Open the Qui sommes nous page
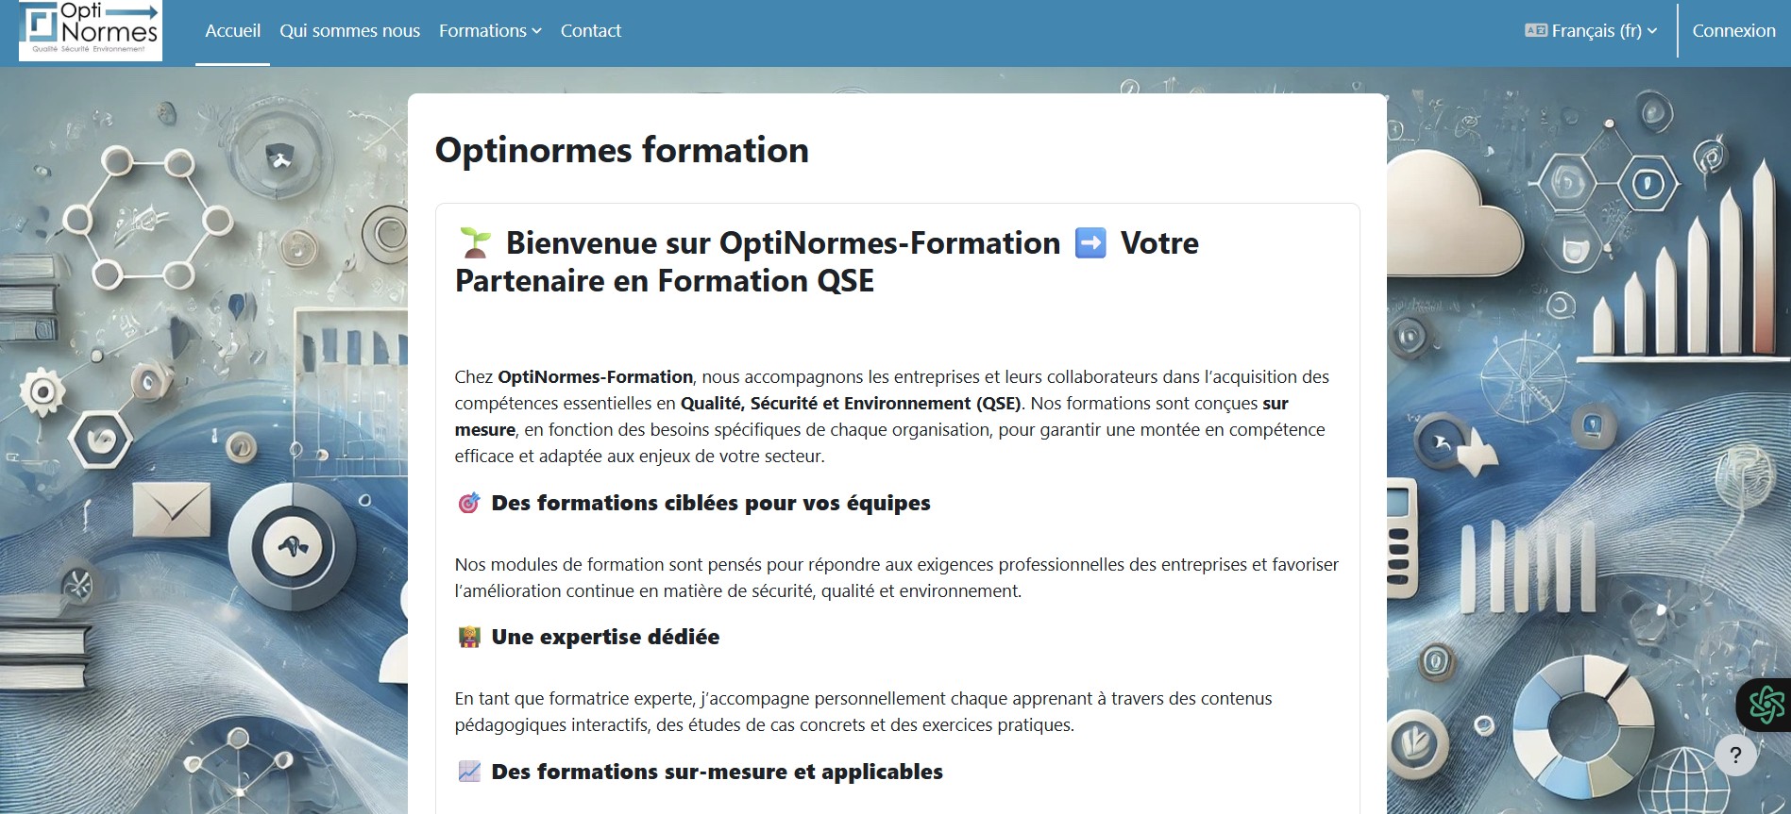Image resolution: width=1791 pixels, height=814 pixels. [x=349, y=31]
